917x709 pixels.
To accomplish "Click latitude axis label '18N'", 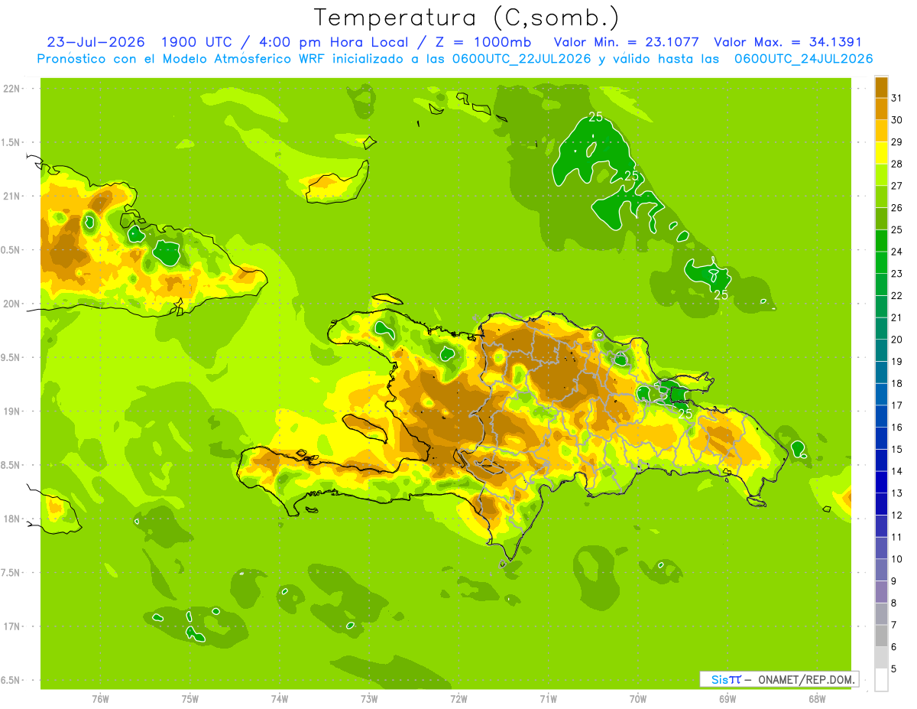I will (11, 519).
